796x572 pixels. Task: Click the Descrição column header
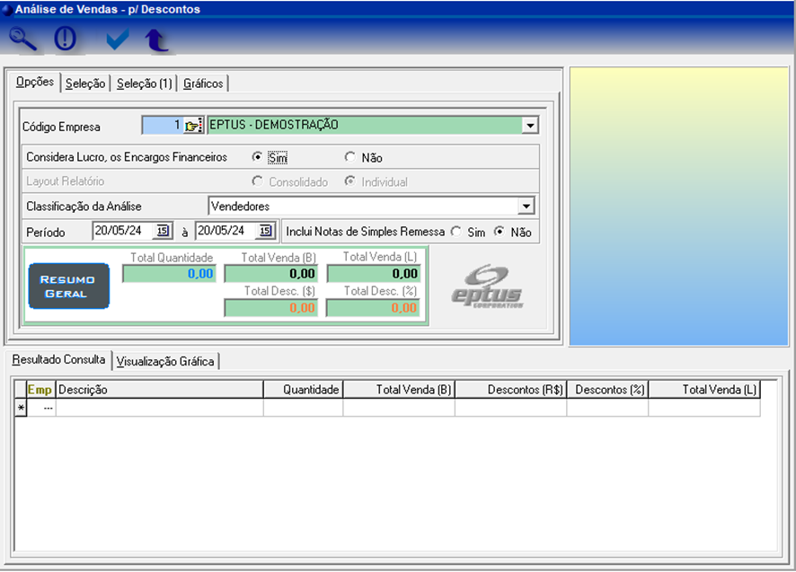click(x=159, y=390)
